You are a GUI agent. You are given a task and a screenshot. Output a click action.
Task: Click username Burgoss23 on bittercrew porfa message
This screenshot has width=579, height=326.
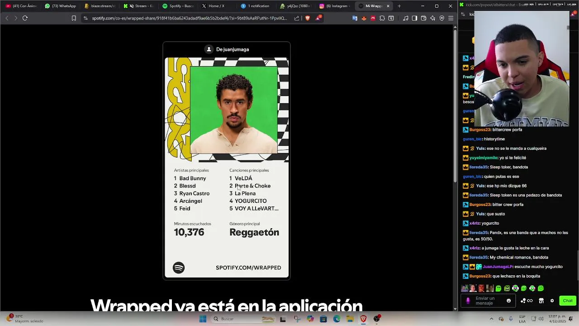479,129
